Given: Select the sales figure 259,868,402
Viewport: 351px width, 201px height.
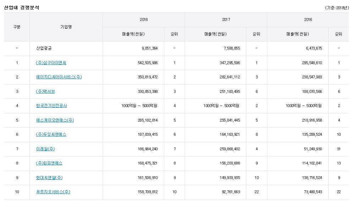Looking at the screenshot, I should click(230, 149).
